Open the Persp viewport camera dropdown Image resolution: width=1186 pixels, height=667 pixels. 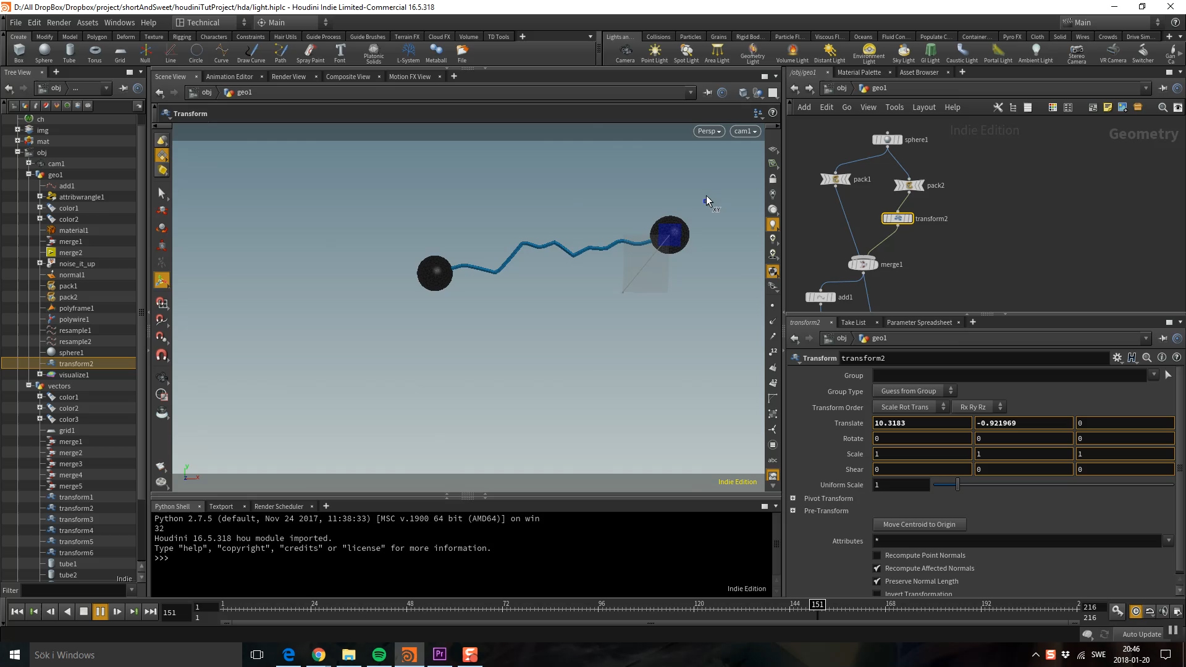(x=709, y=131)
